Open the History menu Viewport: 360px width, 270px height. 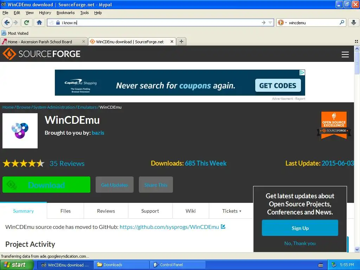[45, 13]
